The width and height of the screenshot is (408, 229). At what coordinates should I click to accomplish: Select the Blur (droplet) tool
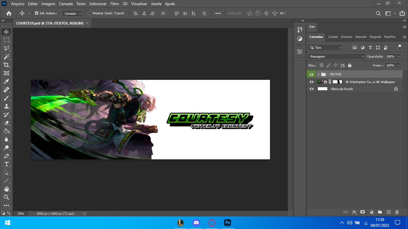(x=6, y=139)
